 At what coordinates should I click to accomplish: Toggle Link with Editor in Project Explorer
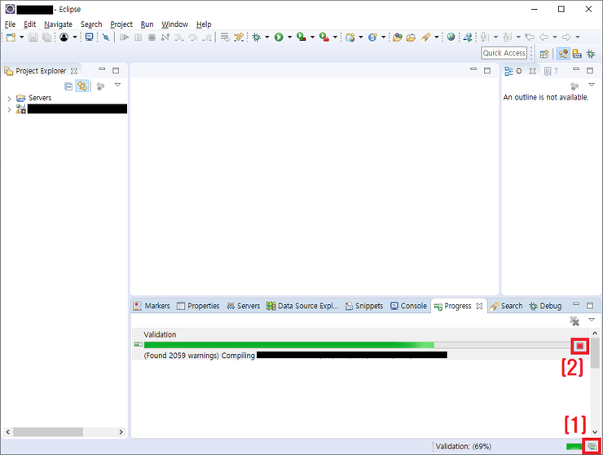[82, 86]
